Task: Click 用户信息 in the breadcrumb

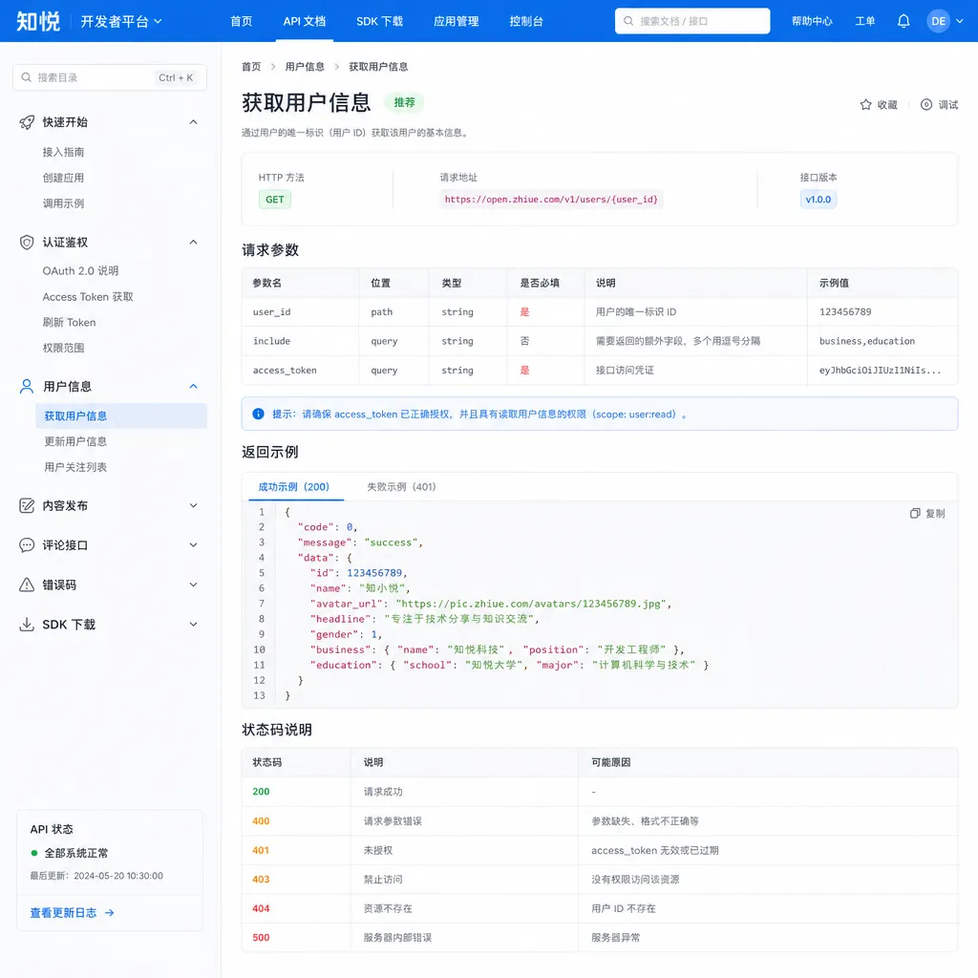Action: [x=305, y=67]
